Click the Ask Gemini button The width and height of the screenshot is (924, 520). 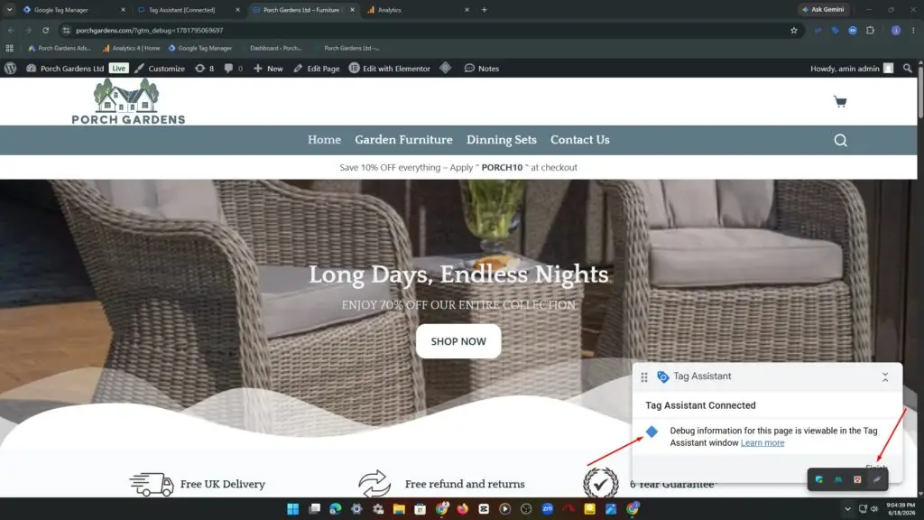823,9
